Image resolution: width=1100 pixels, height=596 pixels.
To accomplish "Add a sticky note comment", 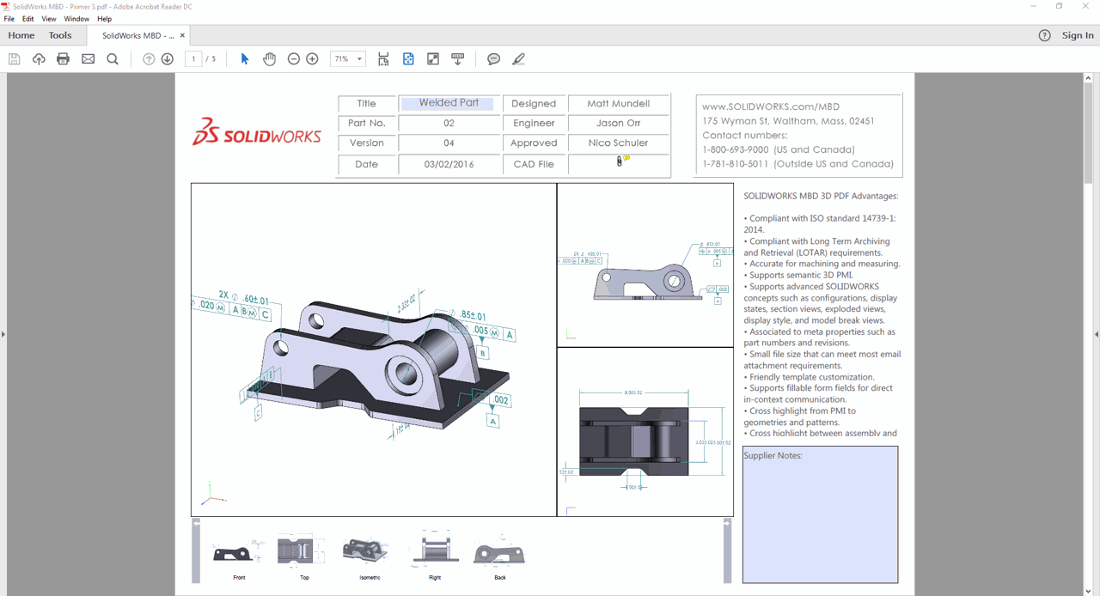I will pos(493,59).
